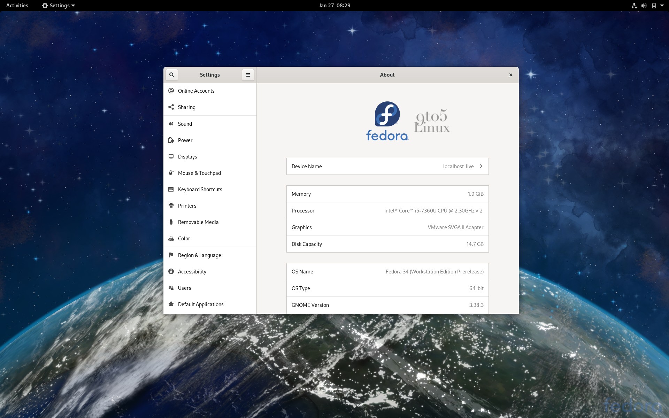The width and height of the screenshot is (669, 418).
Task: Open the Accessibility icon entry
Action: [171, 271]
